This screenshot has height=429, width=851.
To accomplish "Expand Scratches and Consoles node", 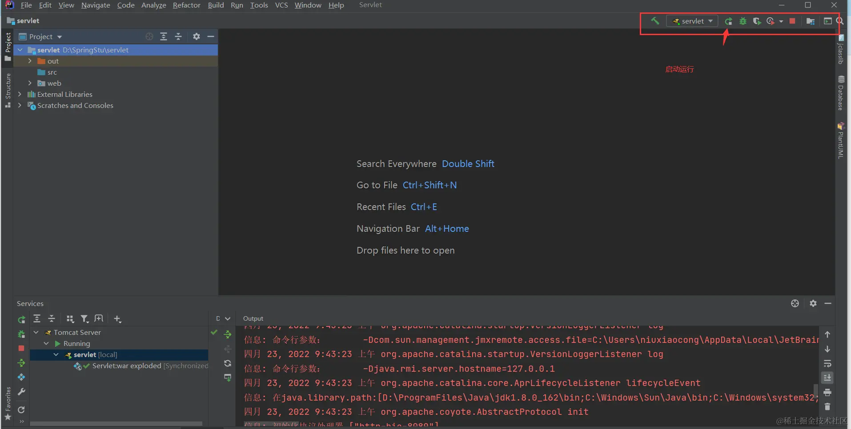I will point(20,105).
